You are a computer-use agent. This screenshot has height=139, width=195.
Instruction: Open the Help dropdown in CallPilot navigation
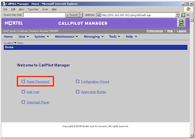tap(131, 37)
